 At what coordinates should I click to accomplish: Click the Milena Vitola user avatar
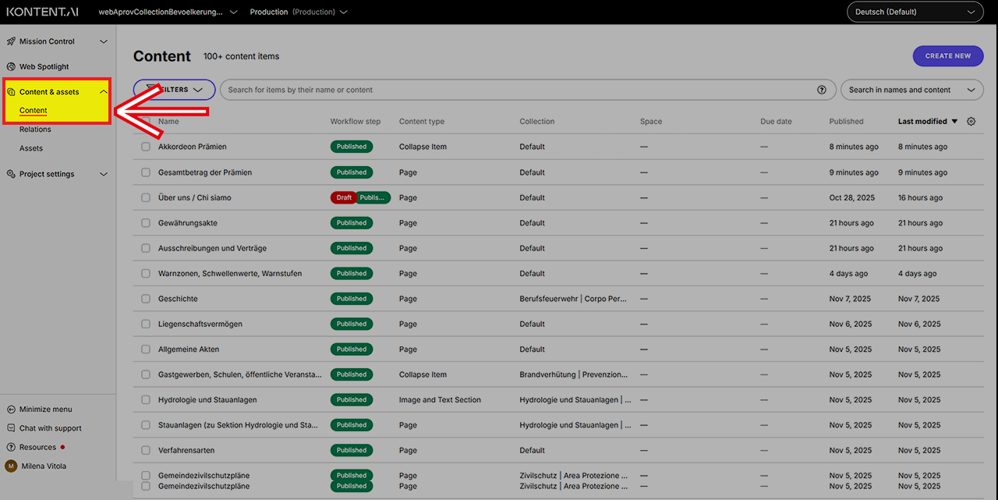(x=11, y=466)
